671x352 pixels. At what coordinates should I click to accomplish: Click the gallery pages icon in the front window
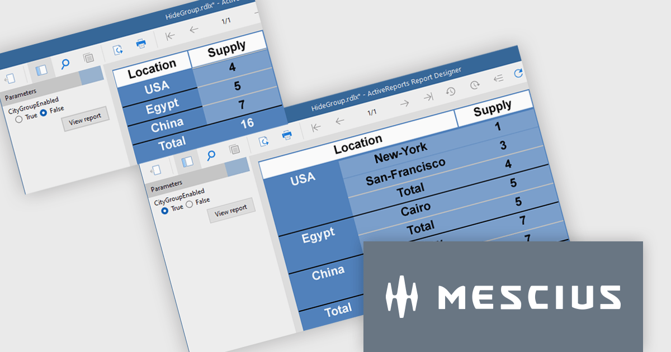click(x=234, y=149)
